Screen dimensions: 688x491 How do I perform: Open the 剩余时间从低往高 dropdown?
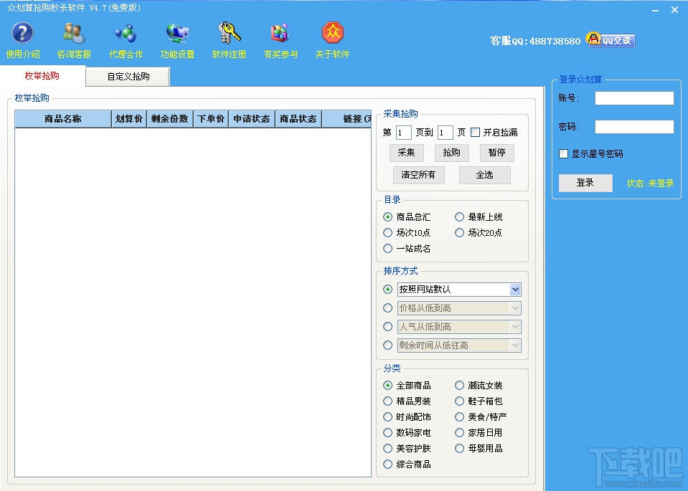pyautogui.click(x=459, y=345)
